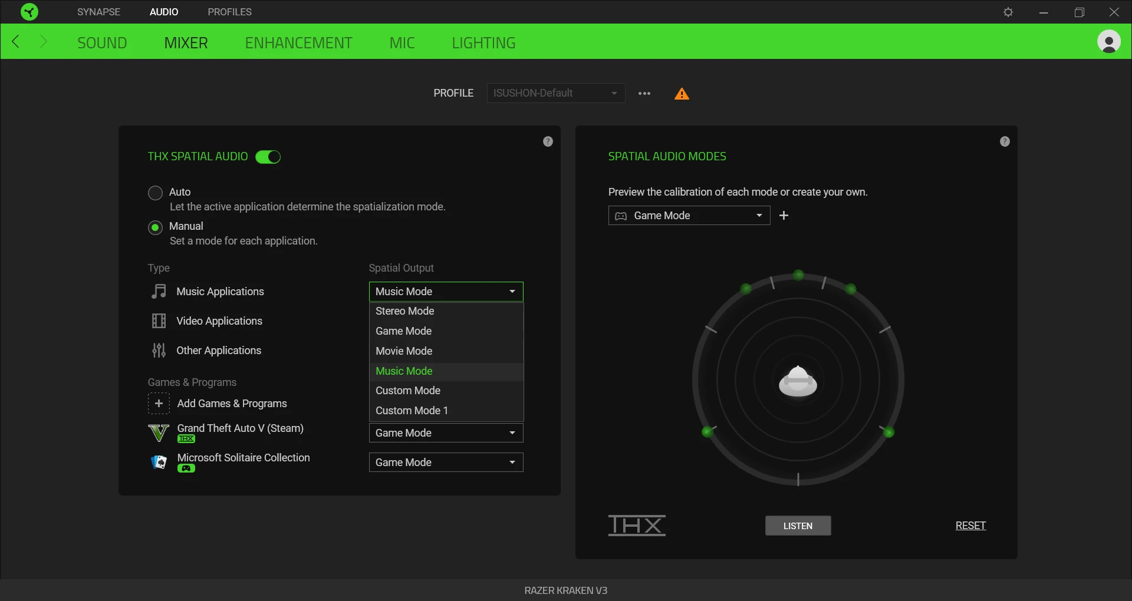Viewport: 1132px width, 601px height.
Task: Choose Game Mode from open list
Action: (x=446, y=331)
